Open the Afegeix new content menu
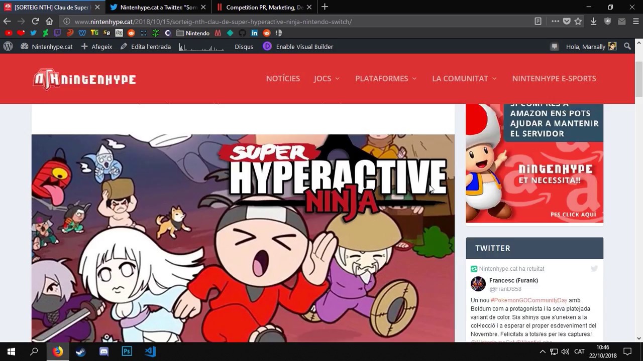Image resolution: width=643 pixels, height=361 pixels. click(x=96, y=46)
